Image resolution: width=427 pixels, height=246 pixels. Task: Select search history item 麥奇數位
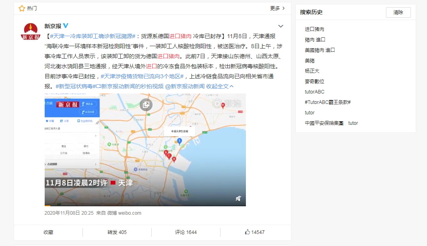point(314,81)
